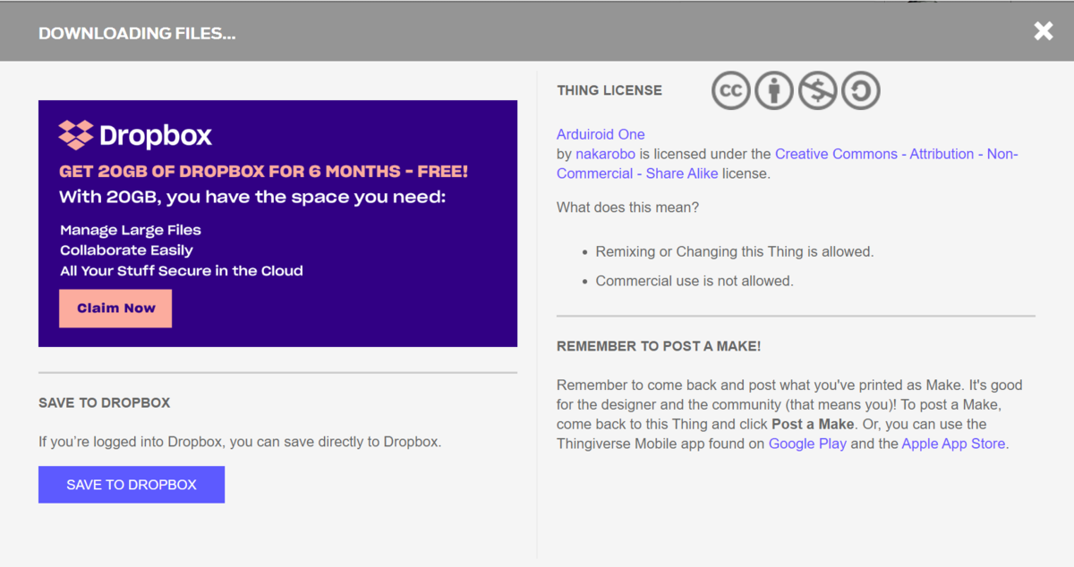Follow the Google Play link
This screenshot has width=1074, height=567.
point(807,444)
